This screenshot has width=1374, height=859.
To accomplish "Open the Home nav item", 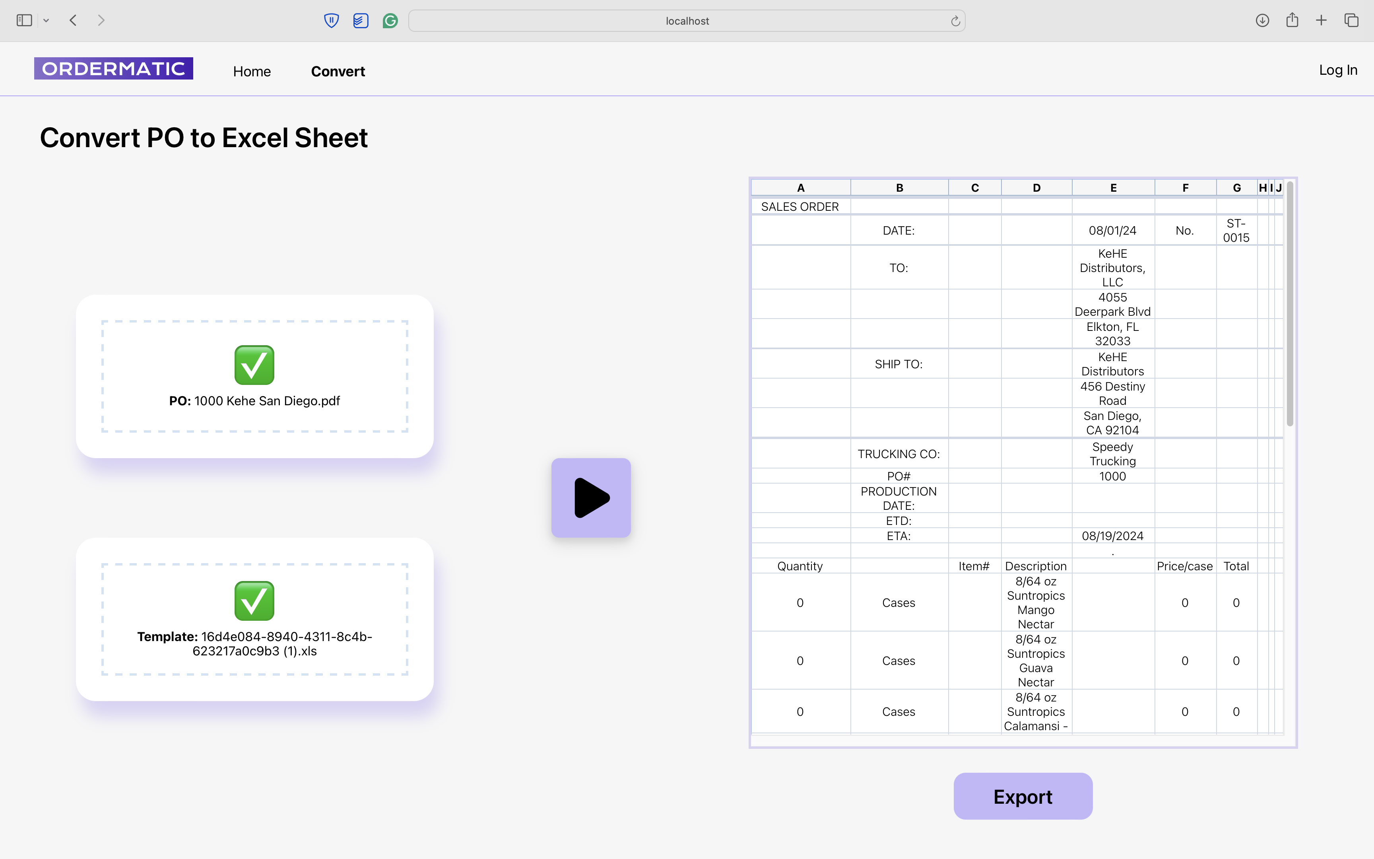I will [x=252, y=72].
